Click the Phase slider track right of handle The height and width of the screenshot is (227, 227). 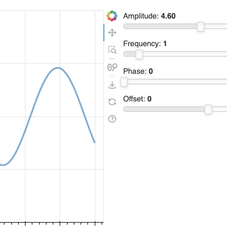(174, 82)
